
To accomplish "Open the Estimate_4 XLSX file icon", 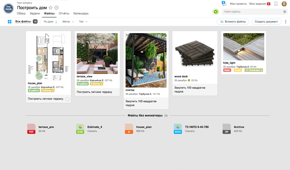I will pos(80,129).
